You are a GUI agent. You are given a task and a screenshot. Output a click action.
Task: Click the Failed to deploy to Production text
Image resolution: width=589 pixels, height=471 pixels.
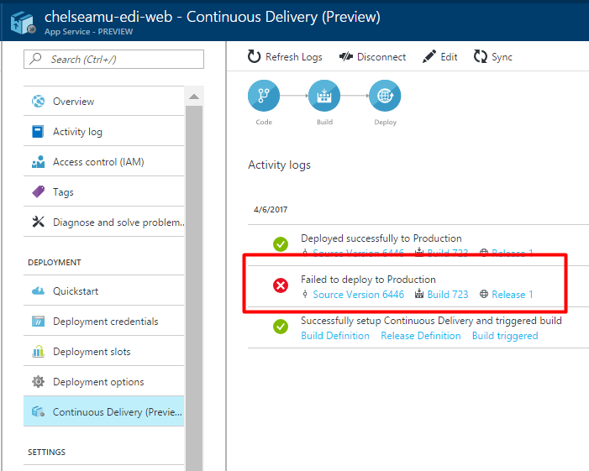(368, 280)
